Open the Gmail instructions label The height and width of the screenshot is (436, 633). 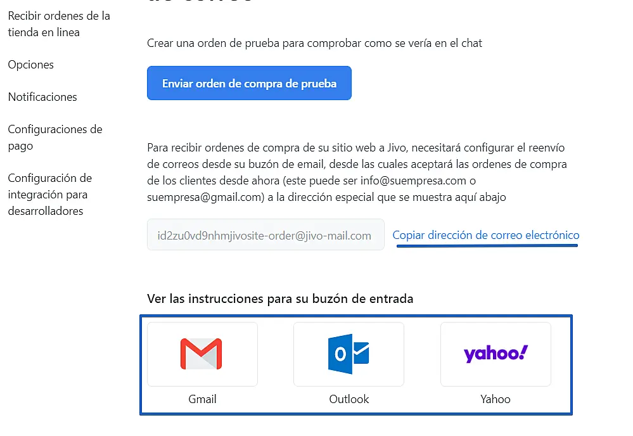pyautogui.click(x=202, y=399)
